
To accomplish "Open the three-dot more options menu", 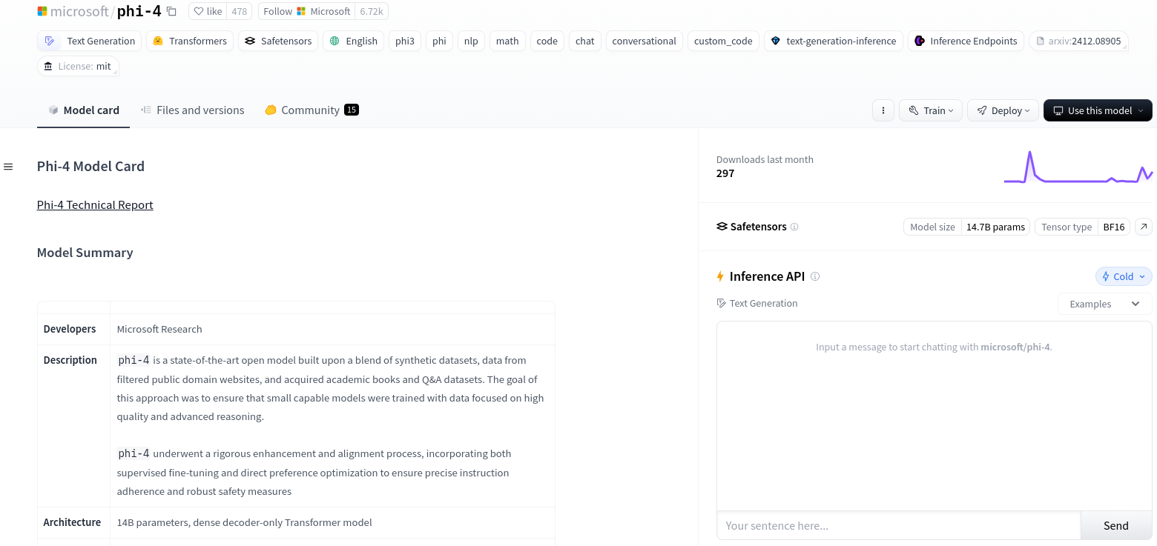I will pos(883,110).
